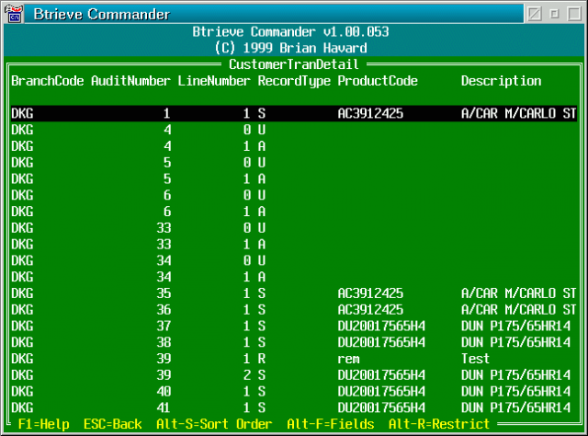Click the ProductCode column header
The width and height of the screenshot is (588, 436).
coord(378,81)
